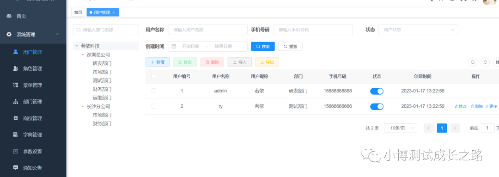
Task: Click the calendar icon in 创建时间 range
Action: click(174, 46)
